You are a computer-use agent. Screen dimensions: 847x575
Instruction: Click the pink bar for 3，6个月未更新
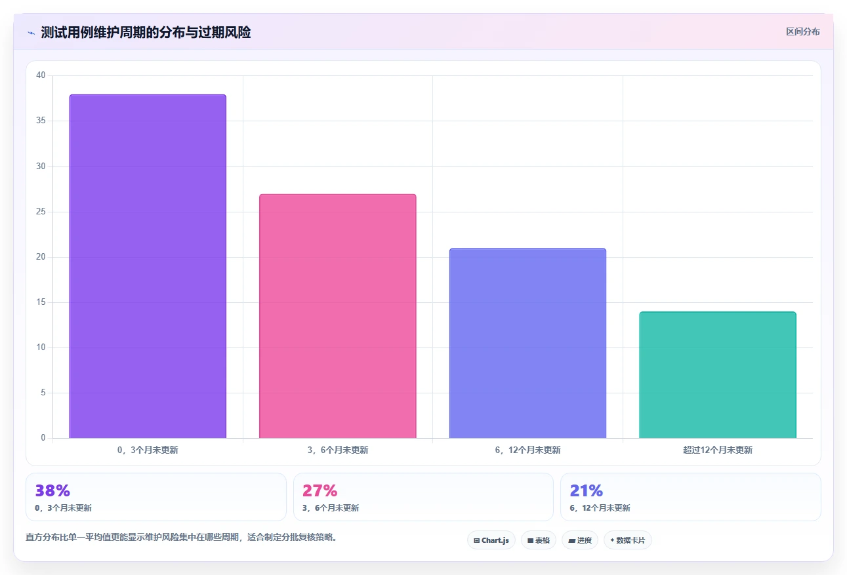[x=338, y=316]
